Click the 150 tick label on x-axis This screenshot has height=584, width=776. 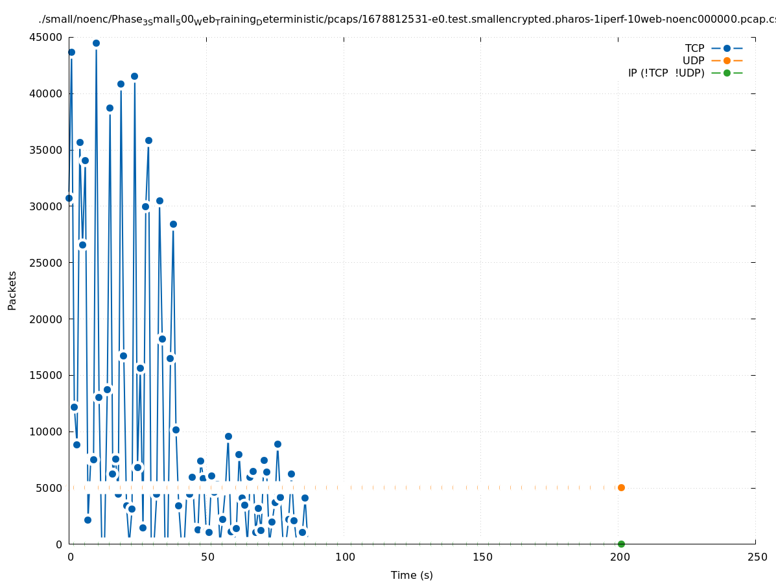pos(482,557)
